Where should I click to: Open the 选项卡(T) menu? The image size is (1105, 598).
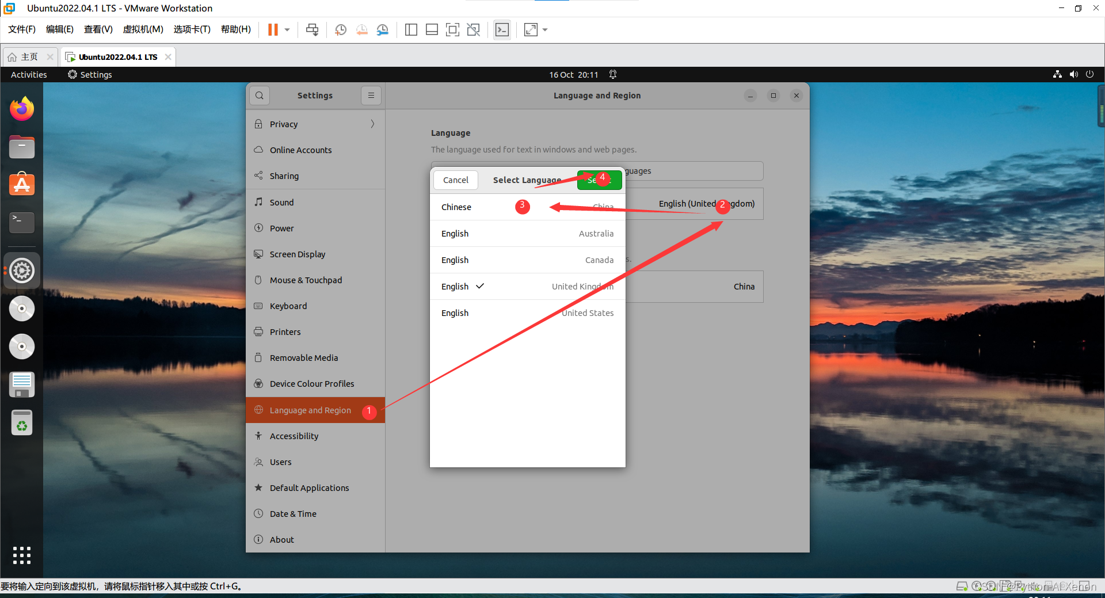192,29
